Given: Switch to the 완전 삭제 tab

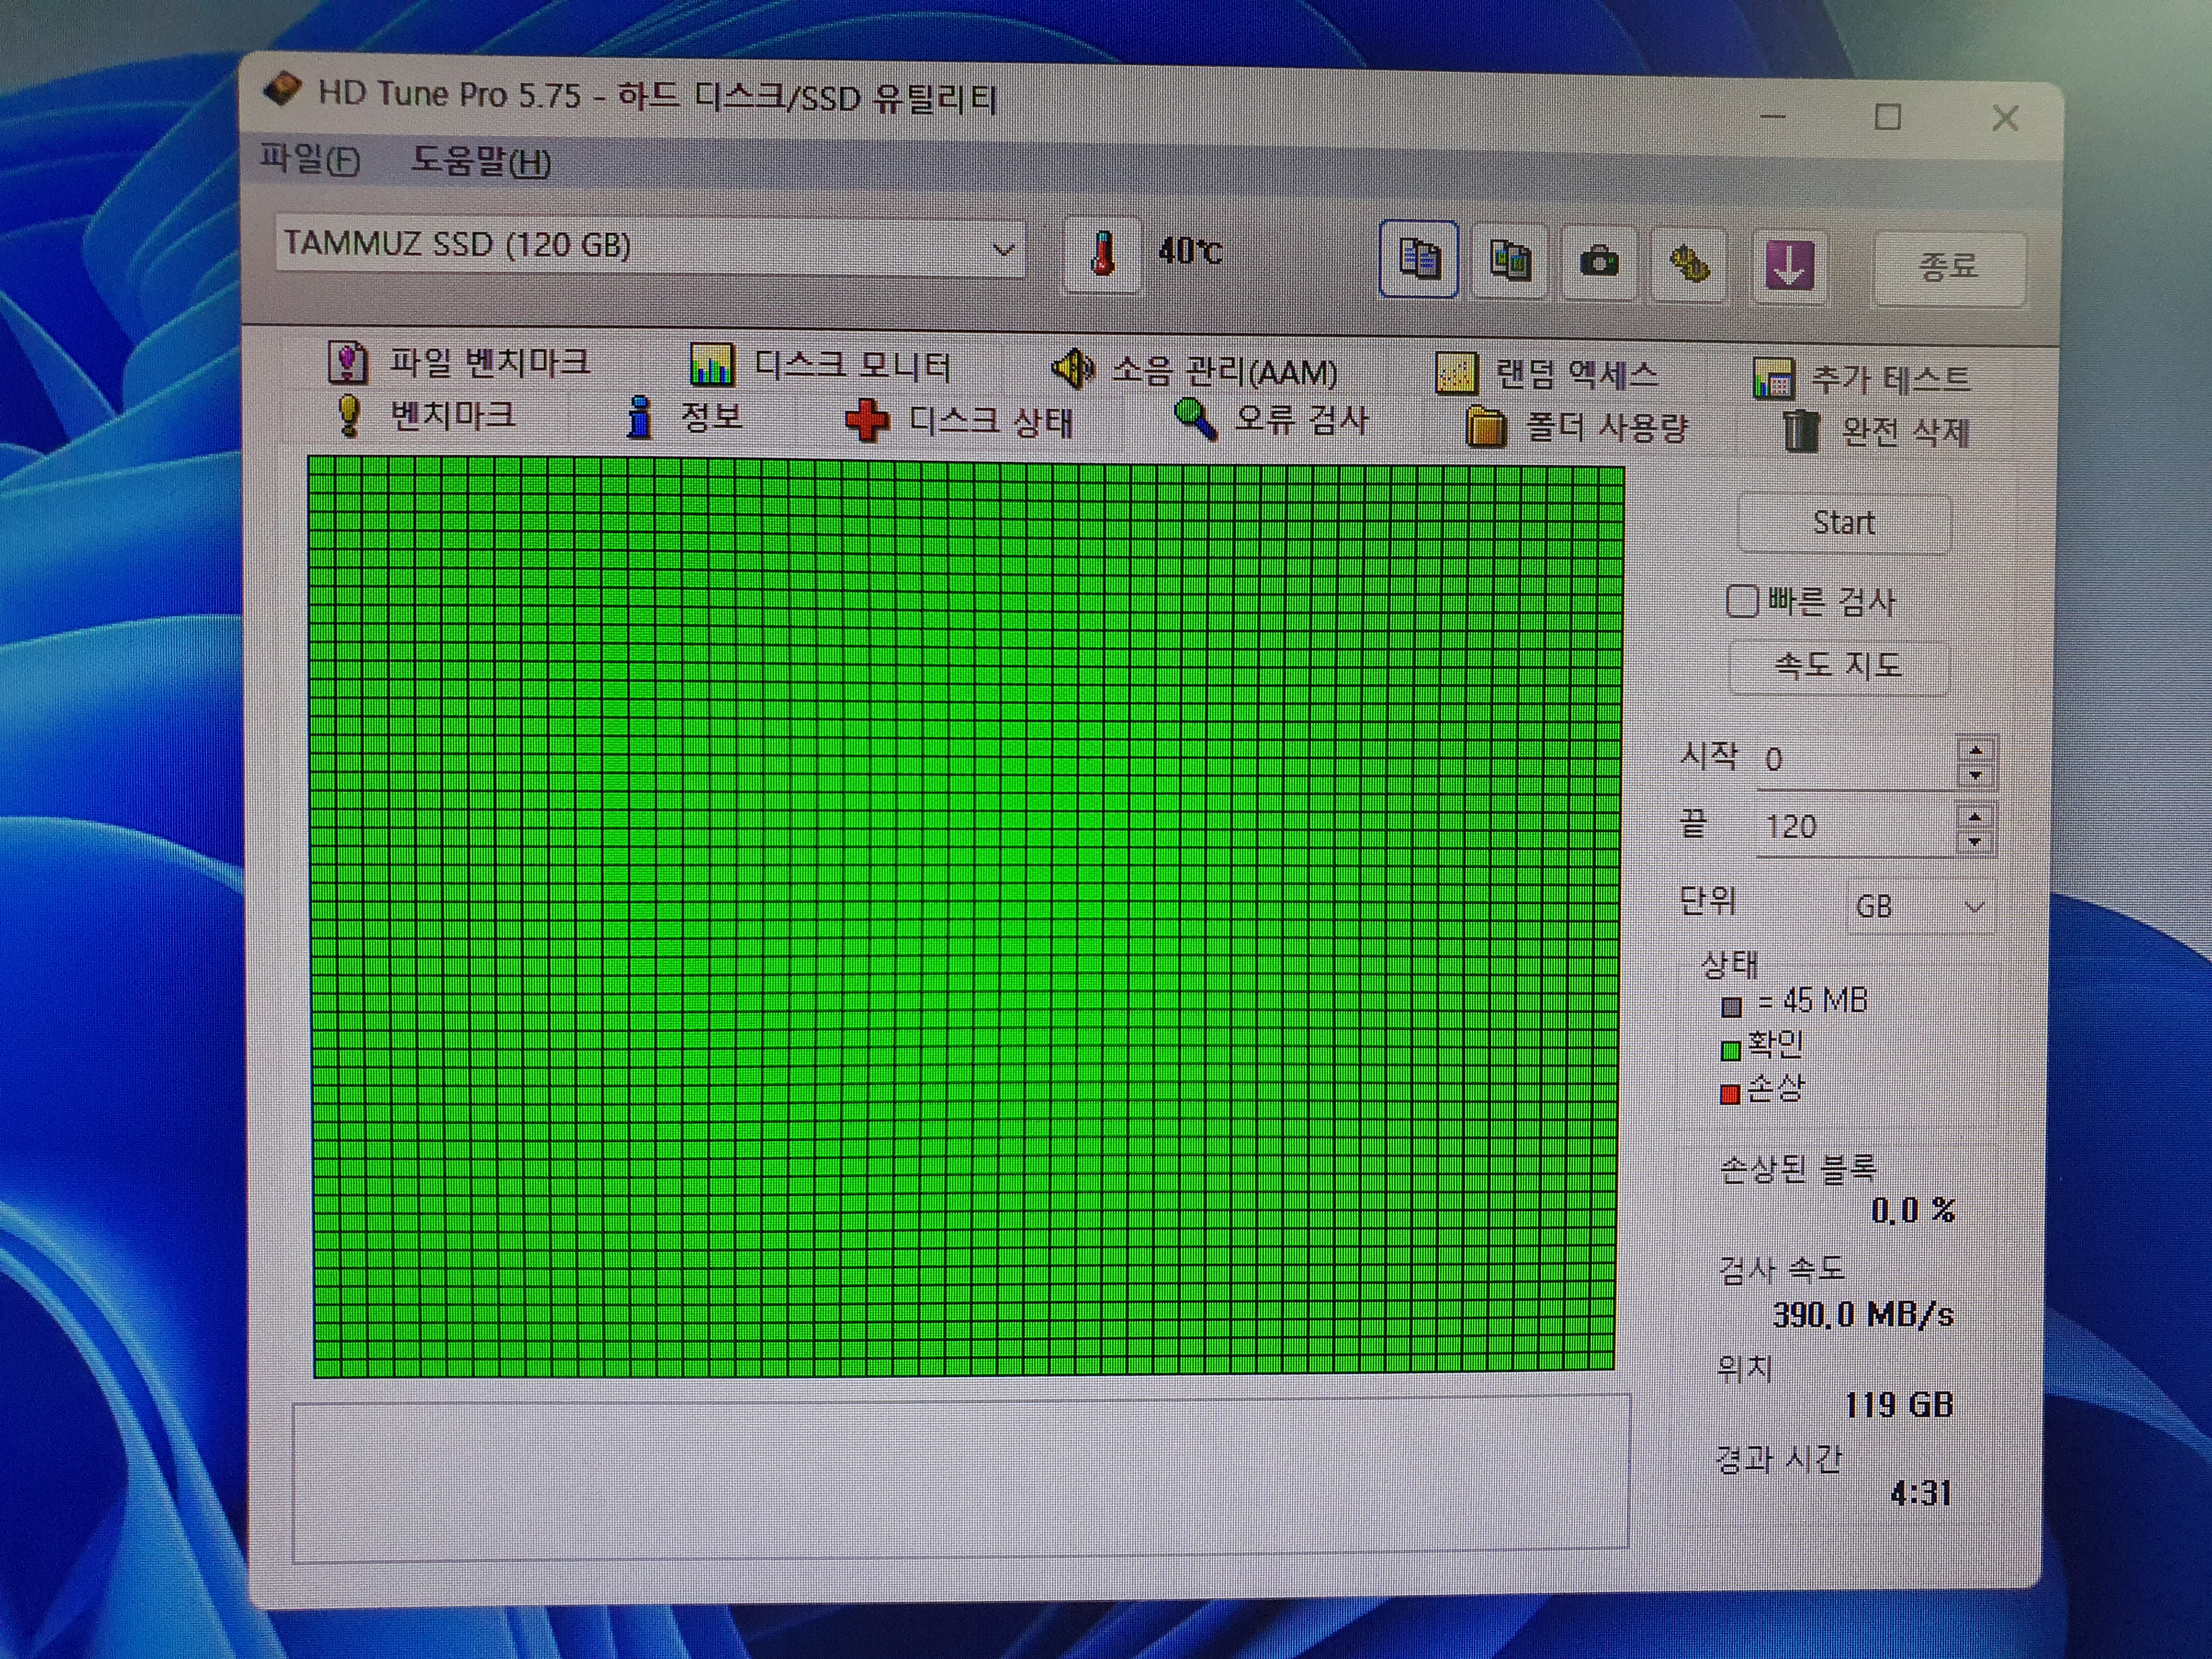Looking at the screenshot, I should 1876,431.
